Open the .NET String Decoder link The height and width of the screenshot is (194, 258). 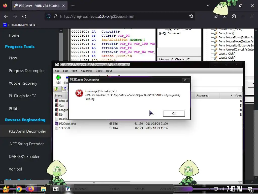coord(26,144)
